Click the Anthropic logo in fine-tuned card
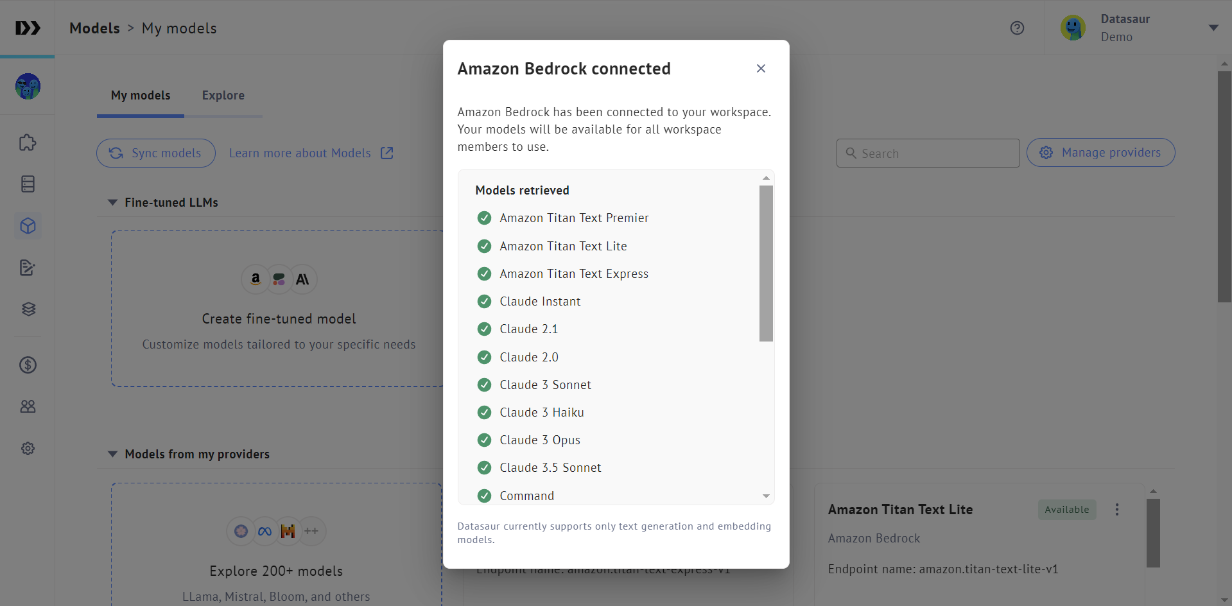 click(x=303, y=279)
